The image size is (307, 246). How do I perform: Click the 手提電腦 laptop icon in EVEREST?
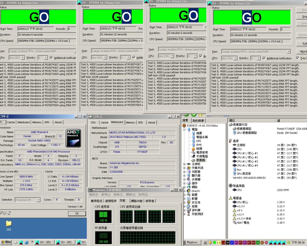(x=193, y=156)
